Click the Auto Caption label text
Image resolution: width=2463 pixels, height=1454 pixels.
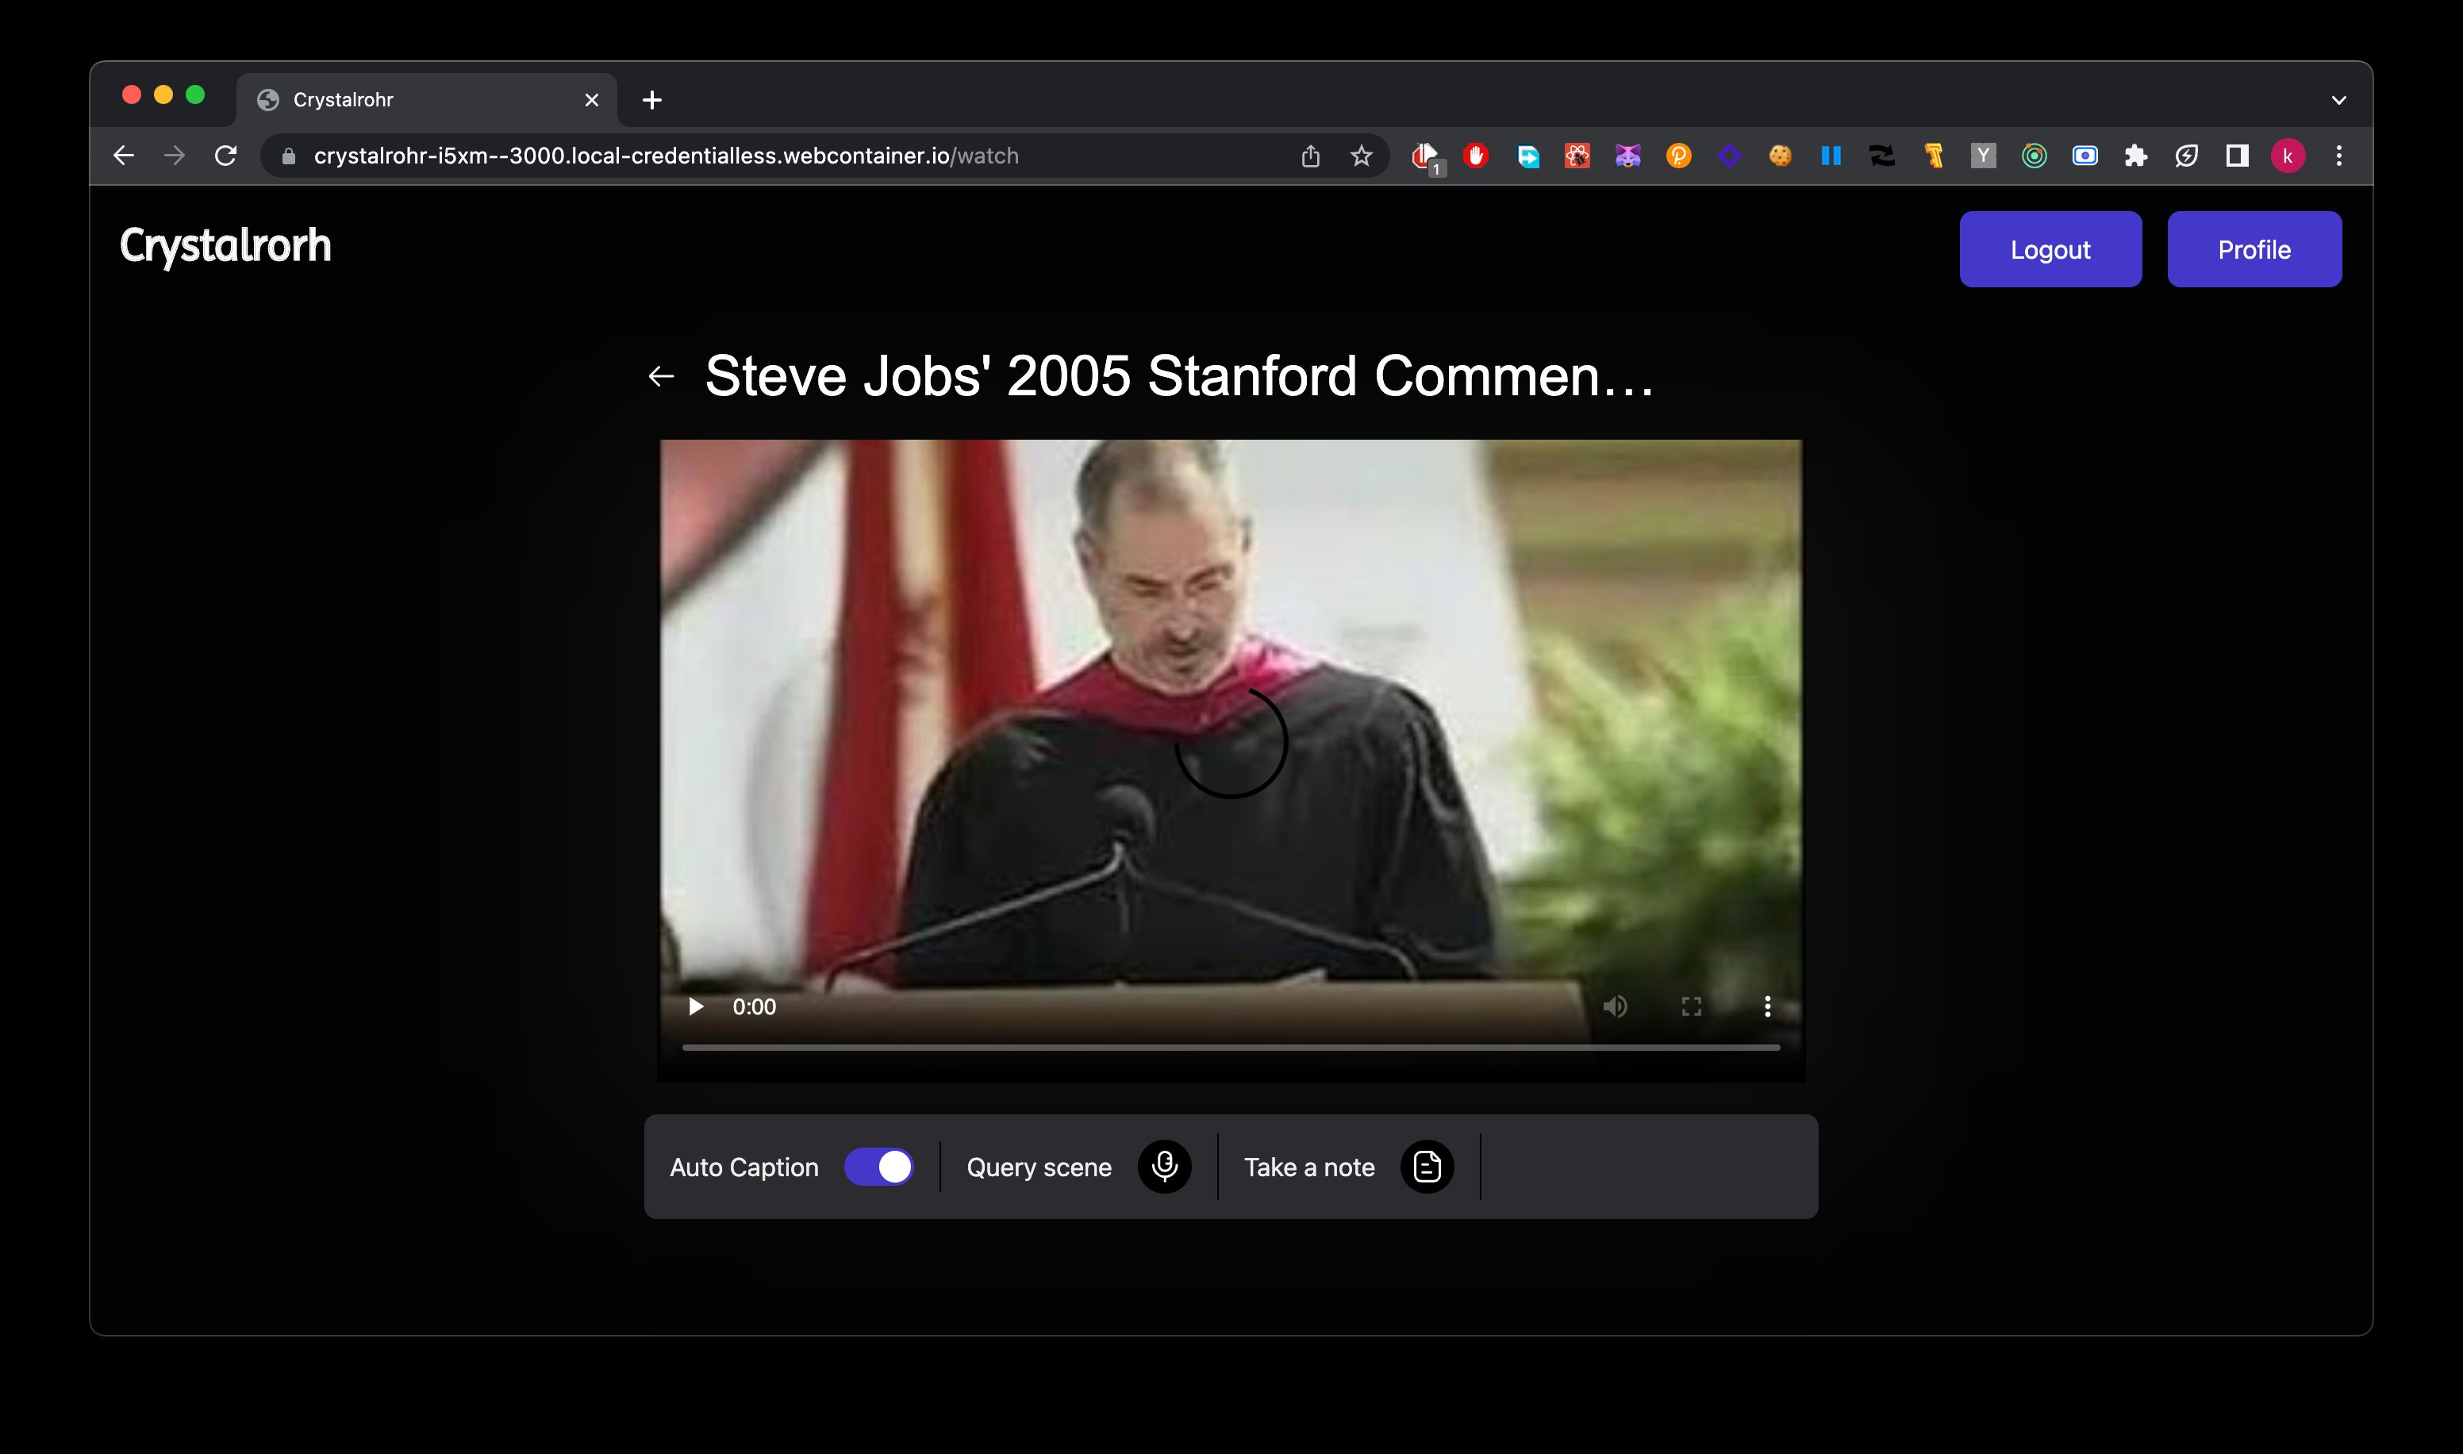(744, 1167)
